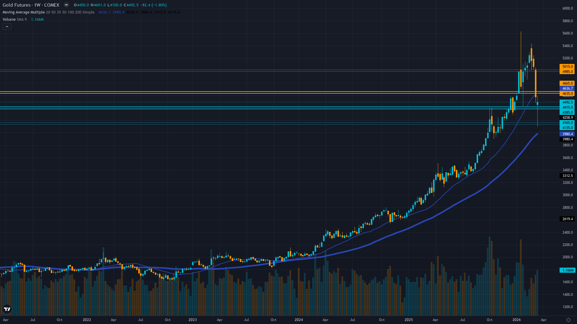Collapse the indicator legend with the chevron button
The height and width of the screenshot is (324, 577).
pos(7,27)
